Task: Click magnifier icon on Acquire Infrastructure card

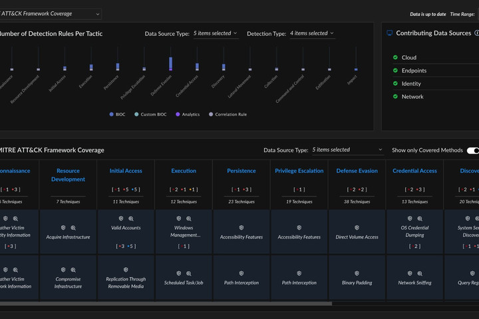Action: point(73,228)
